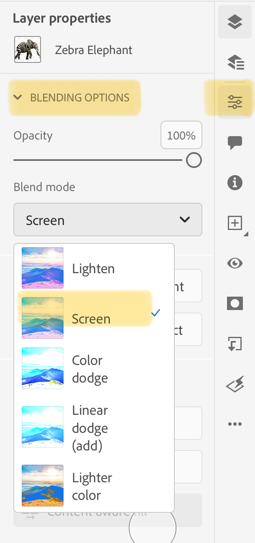This screenshot has height=543, width=255.
Task: Select the layer mask icon in sidebar
Action: pos(235,303)
